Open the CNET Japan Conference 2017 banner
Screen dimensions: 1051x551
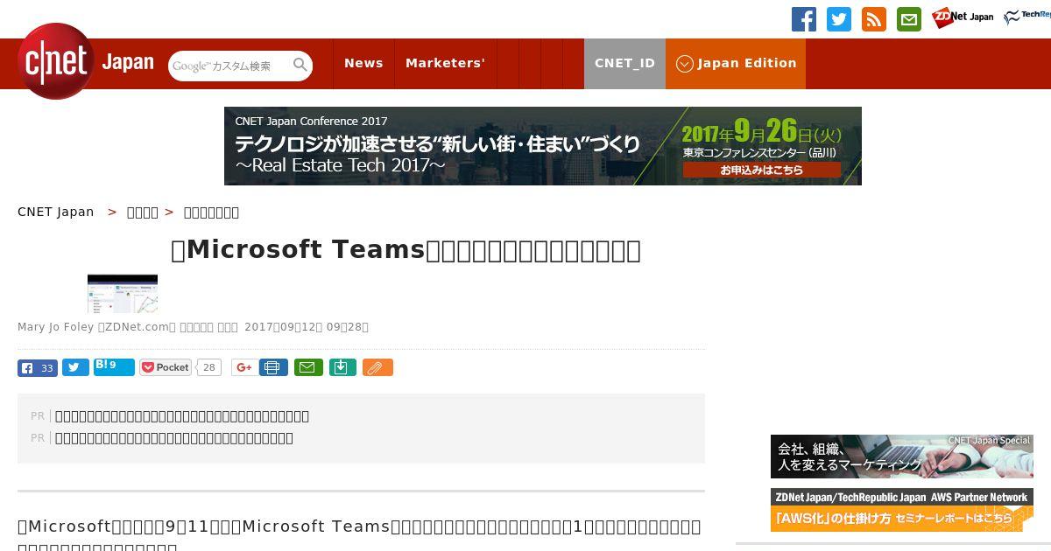[543, 146]
